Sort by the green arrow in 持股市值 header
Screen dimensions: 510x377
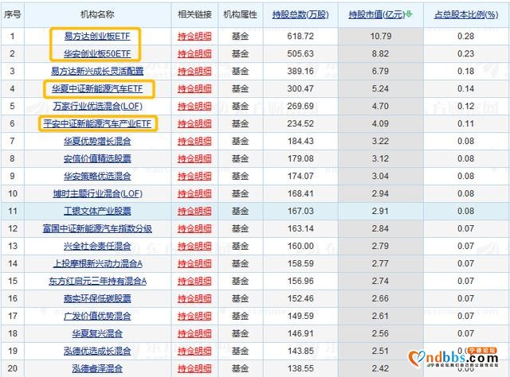coord(409,14)
